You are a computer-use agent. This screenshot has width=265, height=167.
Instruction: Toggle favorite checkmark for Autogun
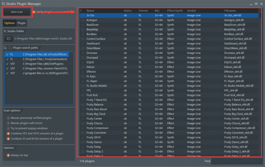pos(83,20)
